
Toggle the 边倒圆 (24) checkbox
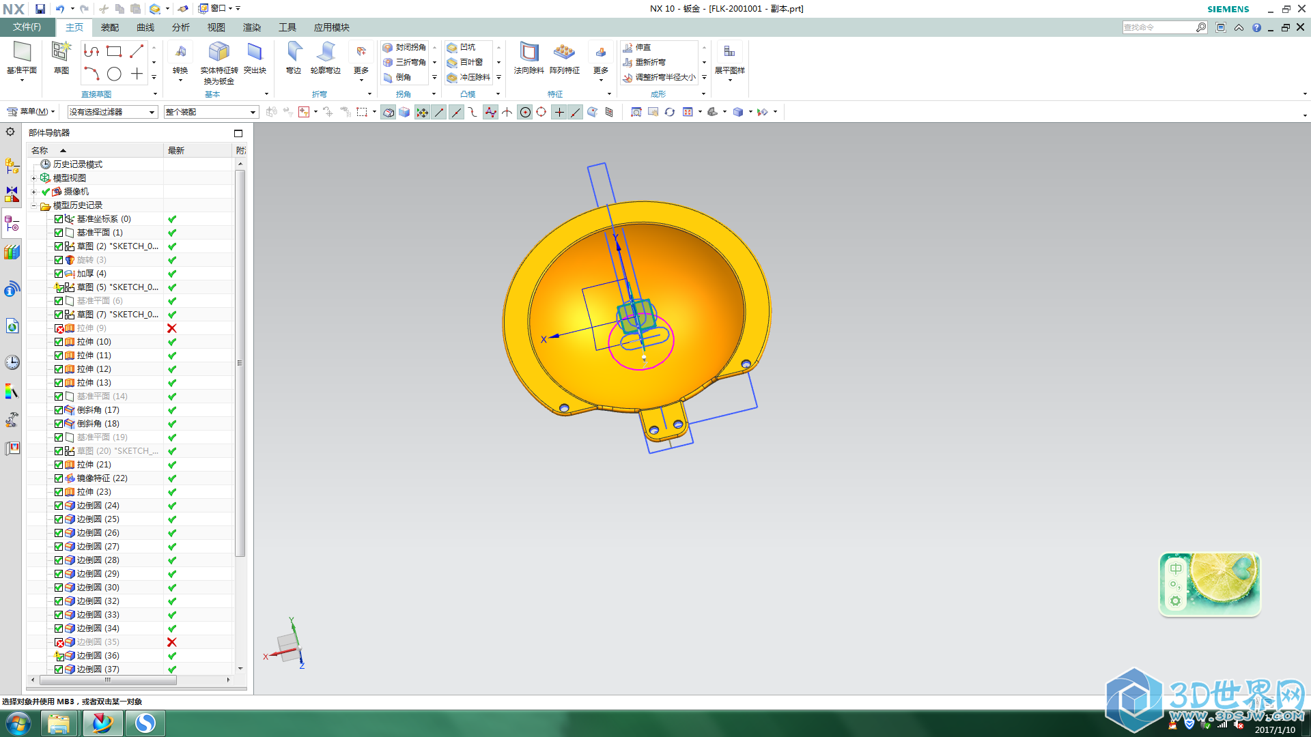[x=59, y=506]
